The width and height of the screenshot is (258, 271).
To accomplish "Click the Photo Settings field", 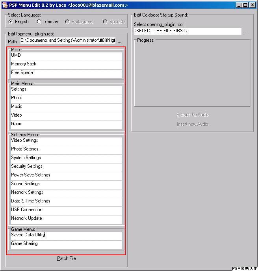I will pos(66,150).
